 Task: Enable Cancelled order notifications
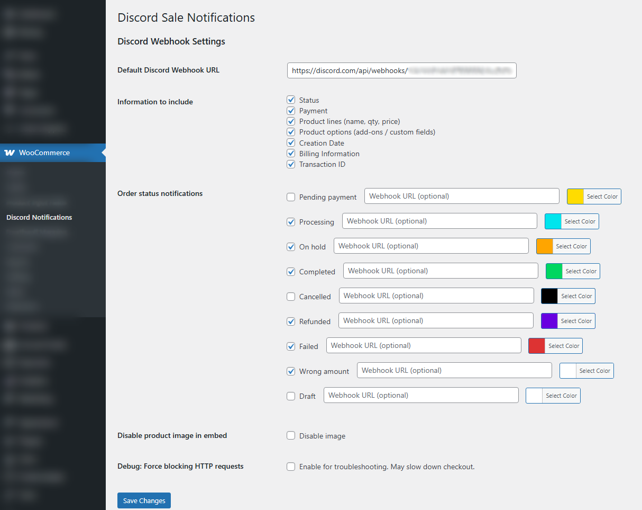coord(291,297)
